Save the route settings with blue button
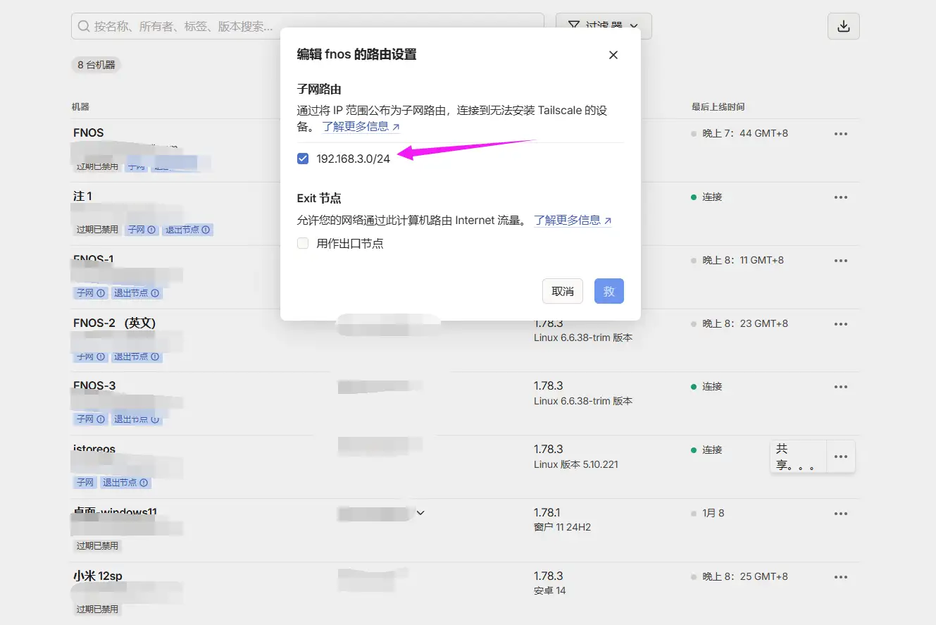Viewport: 936px width, 625px height. pos(609,291)
